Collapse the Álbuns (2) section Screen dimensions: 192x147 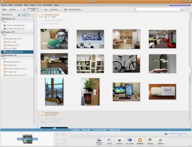click(x=2, y=19)
